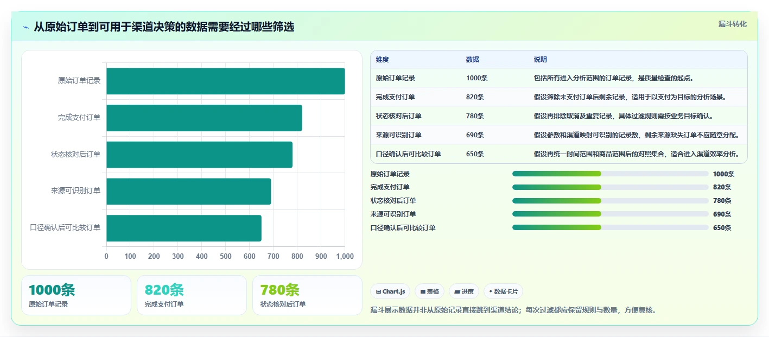The height and width of the screenshot is (337, 769).
Task: Click table cell 完成支付订单
Action: click(395, 97)
